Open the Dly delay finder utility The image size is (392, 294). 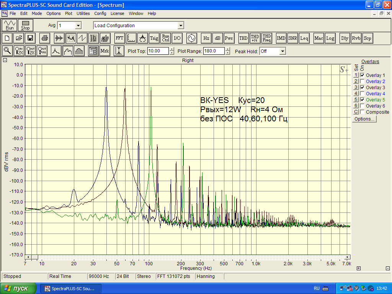[x=345, y=38]
